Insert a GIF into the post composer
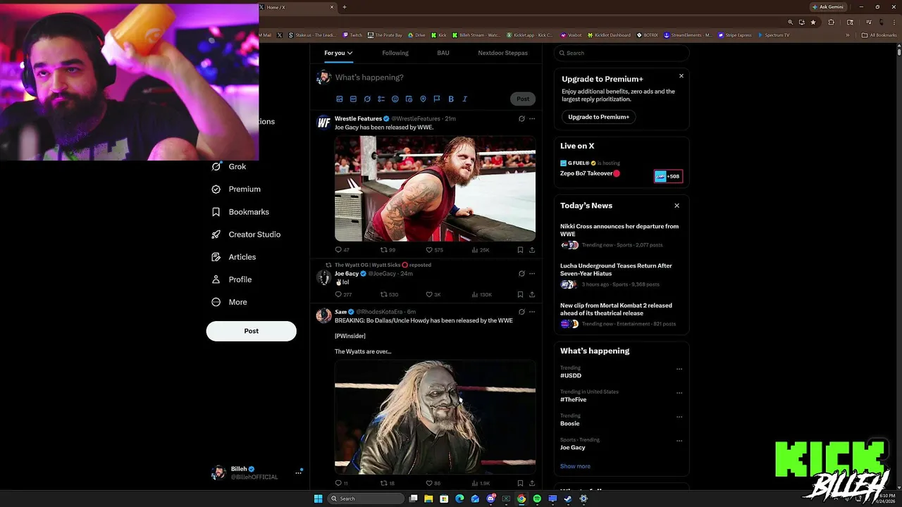 pyautogui.click(x=353, y=99)
